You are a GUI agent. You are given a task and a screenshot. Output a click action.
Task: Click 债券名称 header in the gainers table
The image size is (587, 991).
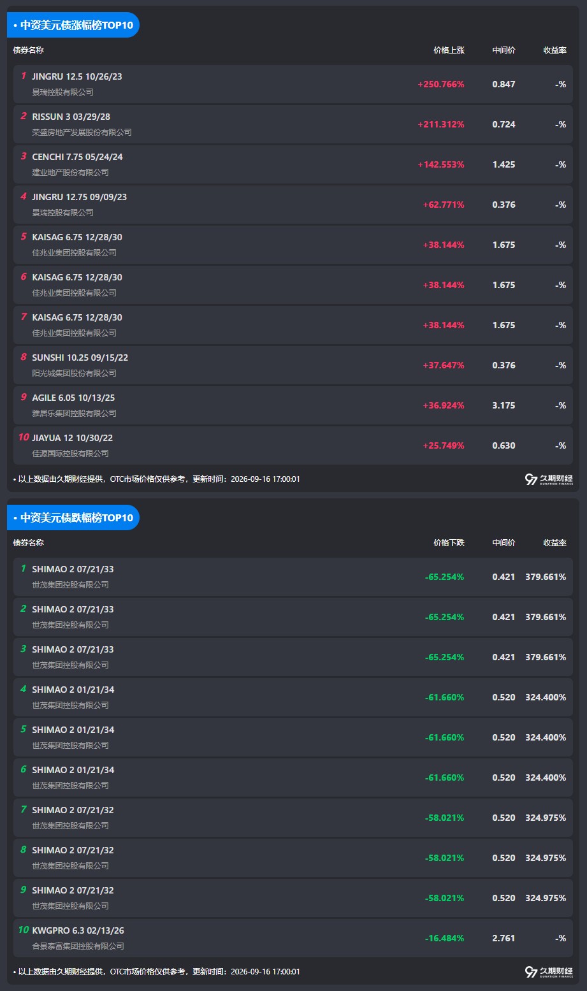click(x=29, y=50)
